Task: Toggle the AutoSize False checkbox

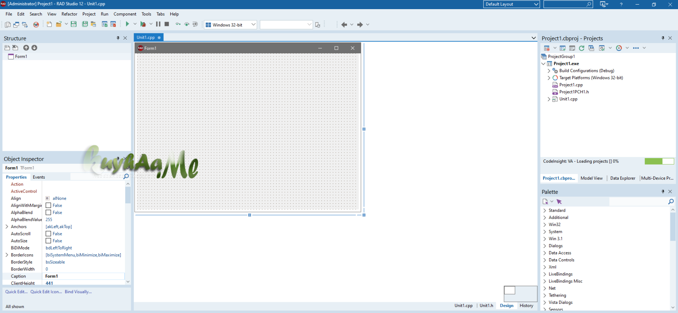Action: pyautogui.click(x=48, y=241)
